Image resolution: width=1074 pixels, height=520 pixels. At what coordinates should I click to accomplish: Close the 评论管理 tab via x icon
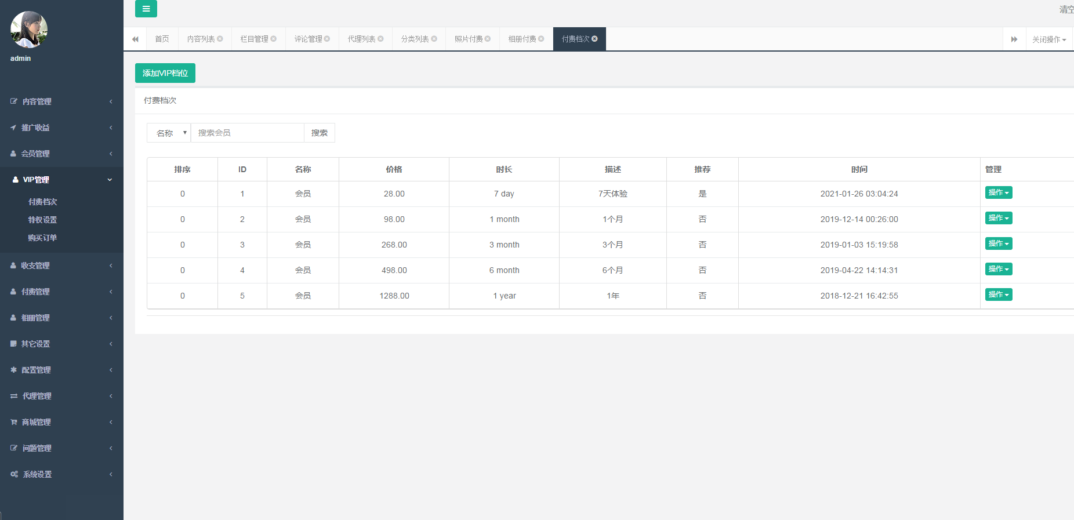pyautogui.click(x=327, y=39)
